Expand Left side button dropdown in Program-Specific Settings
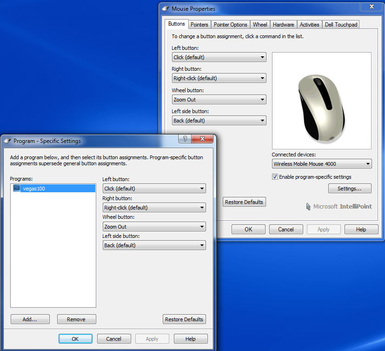This screenshot has width=385, height=351. pyautogui.click(x=154, y=245)
